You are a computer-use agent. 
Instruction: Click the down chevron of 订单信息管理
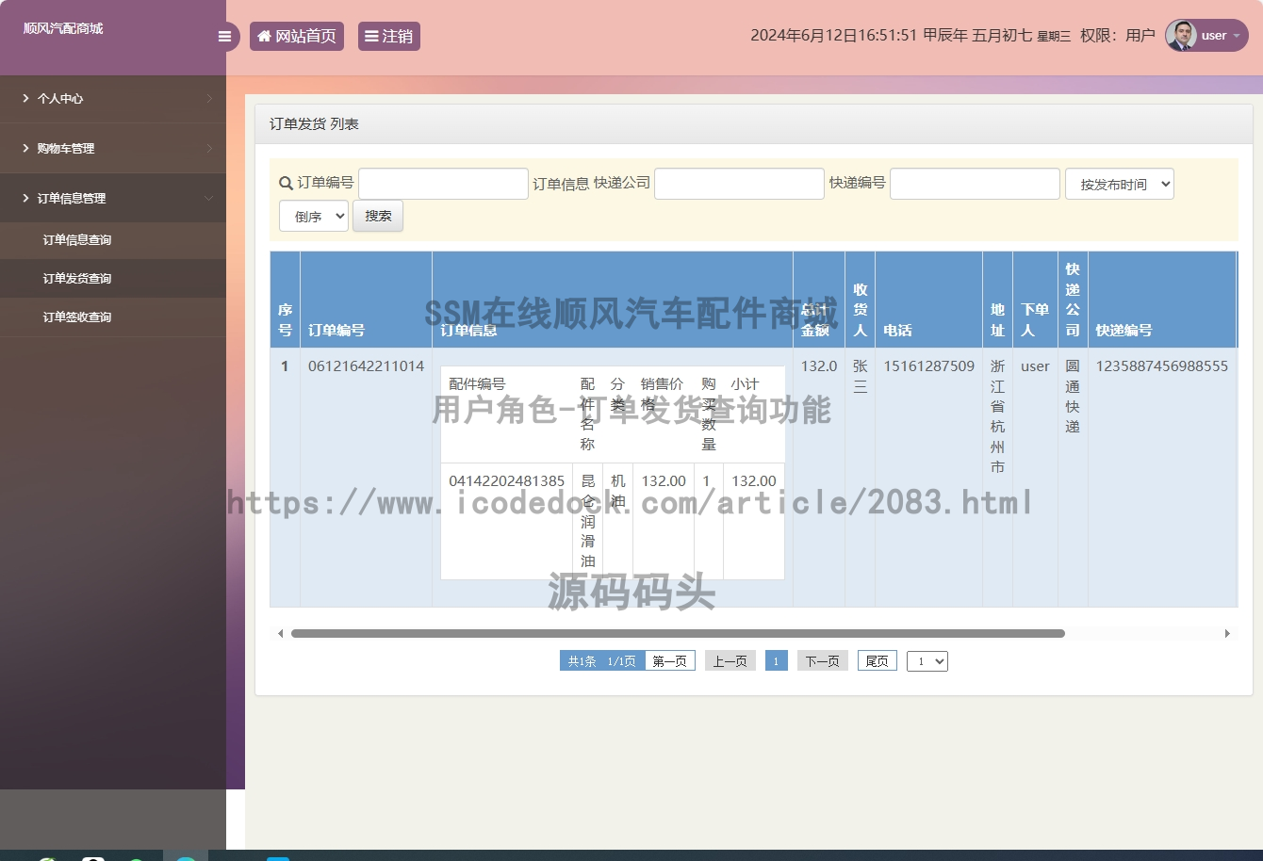[x=209, y=198]
